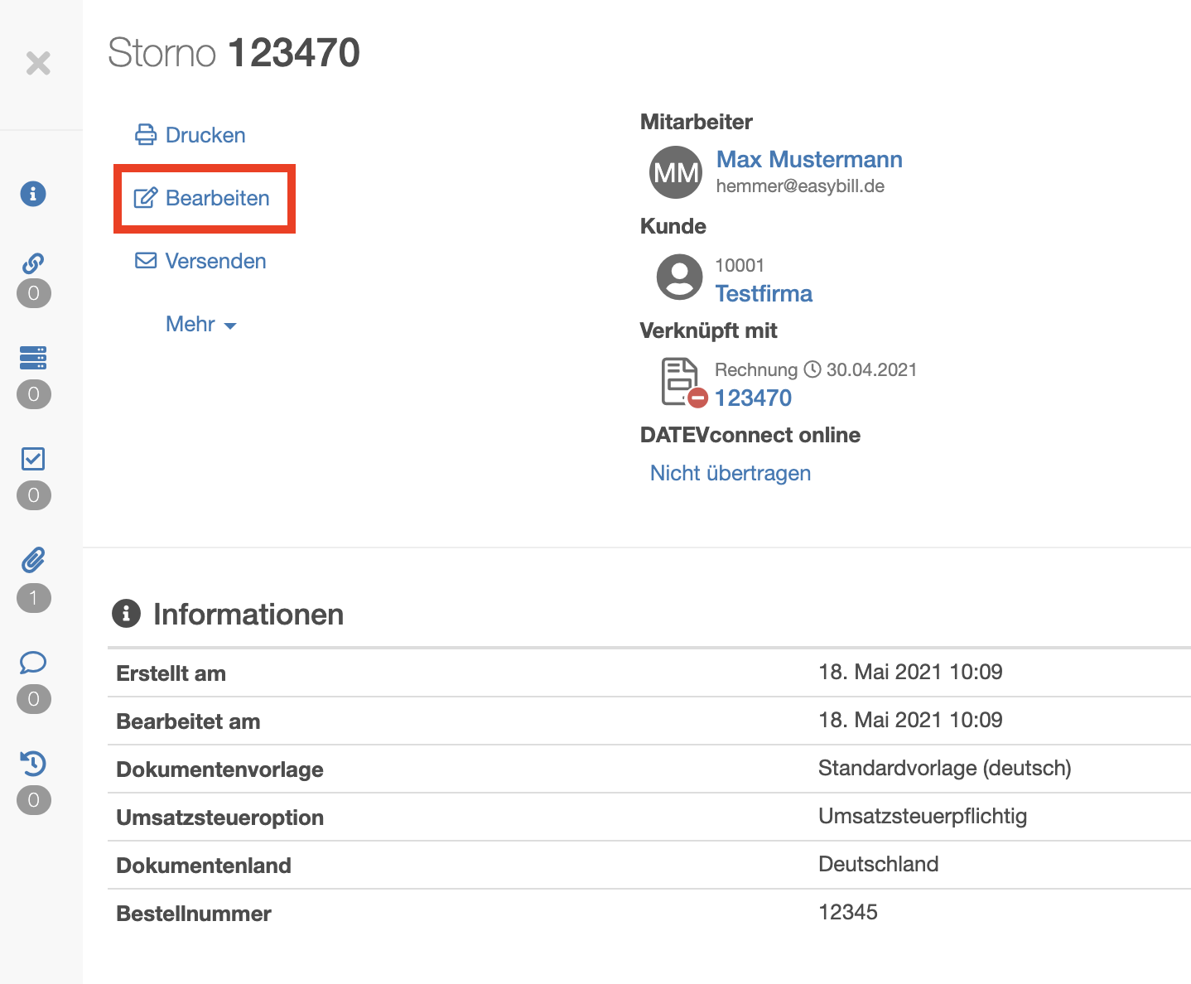
Task: Select the tasks checkbox sidebar icon
Action: [33, 459]
